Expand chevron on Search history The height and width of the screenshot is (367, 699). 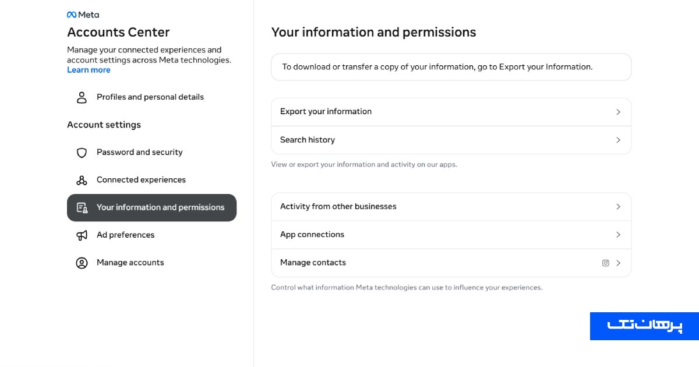[x=619, y=140]
